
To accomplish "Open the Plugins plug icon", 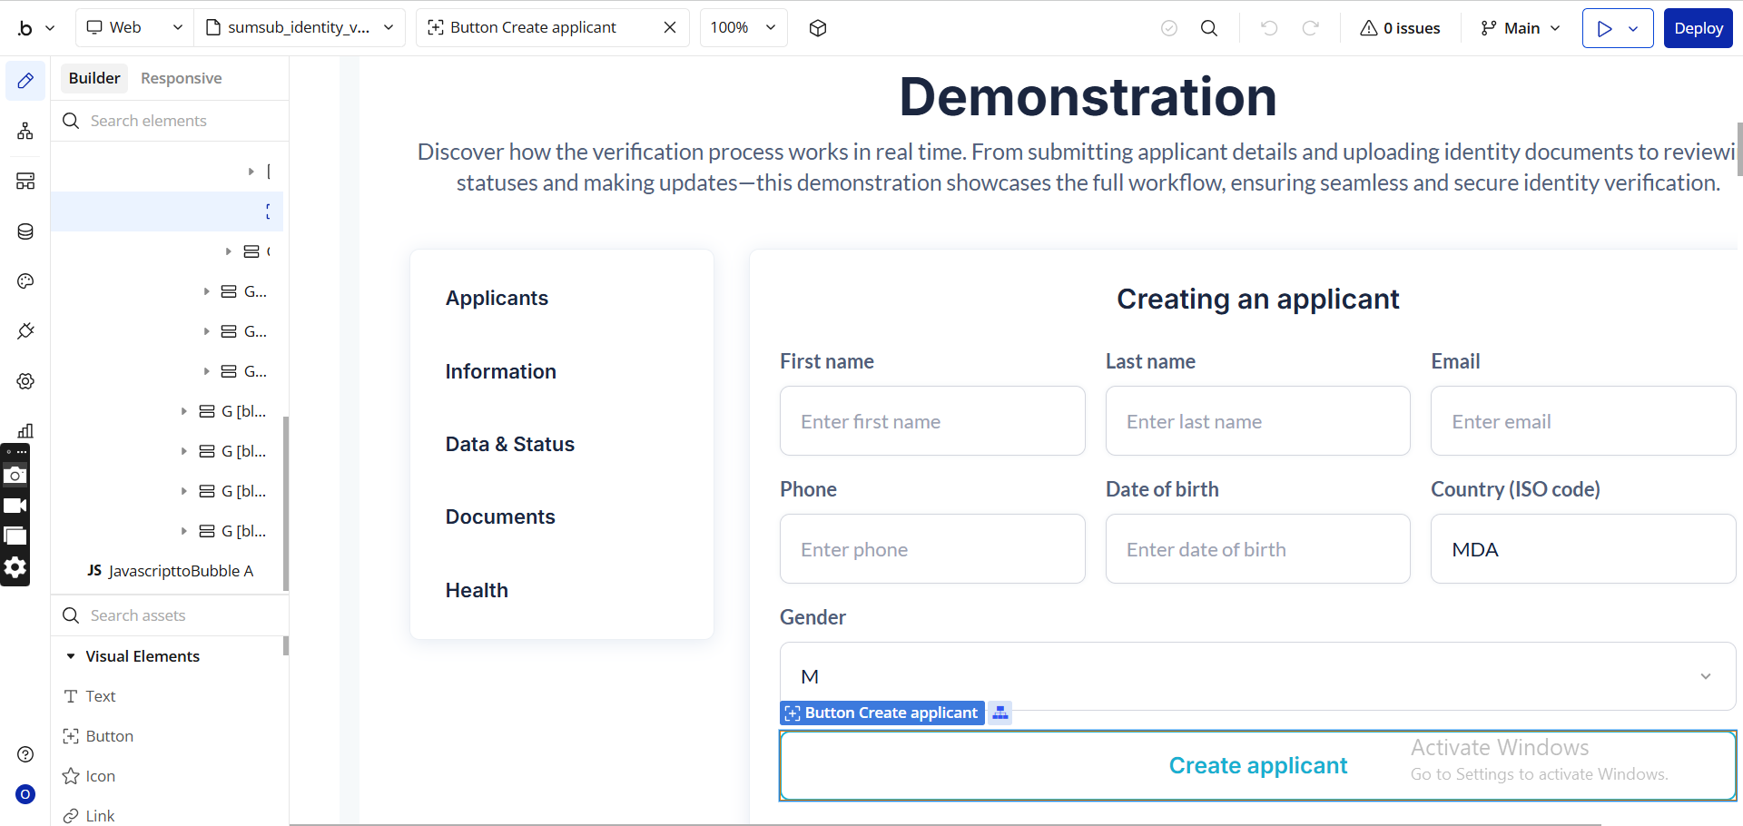I will coord(25,331).
